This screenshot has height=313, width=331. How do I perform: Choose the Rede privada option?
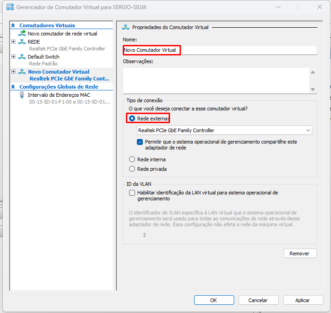132,169
